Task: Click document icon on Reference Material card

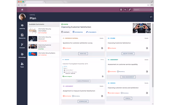Action: point(102,48)
